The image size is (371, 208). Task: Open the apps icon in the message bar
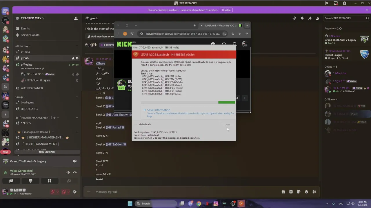click(x=314, y=192)
